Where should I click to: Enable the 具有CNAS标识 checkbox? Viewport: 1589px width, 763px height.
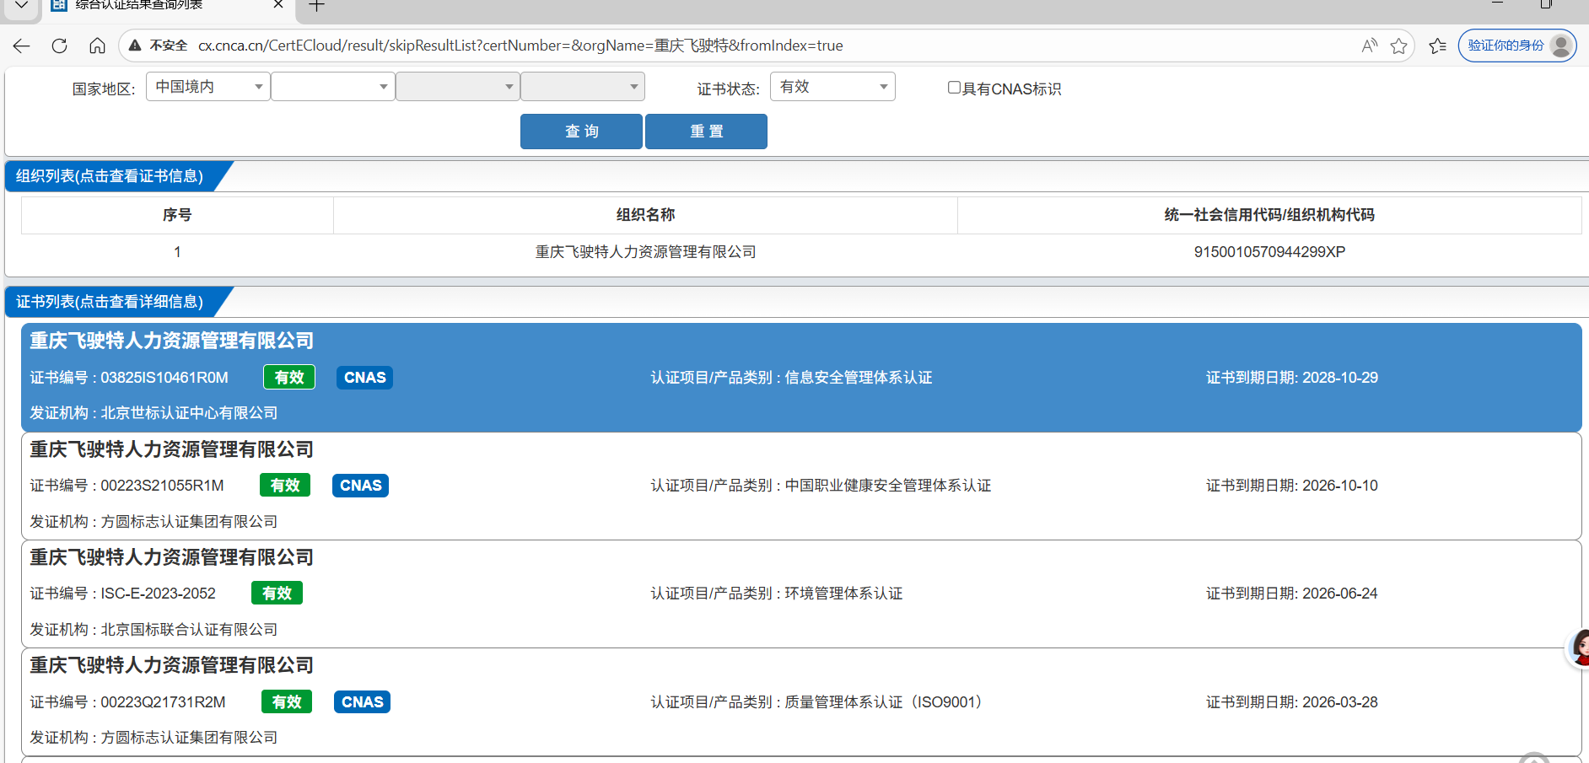[x=954, y=88]
